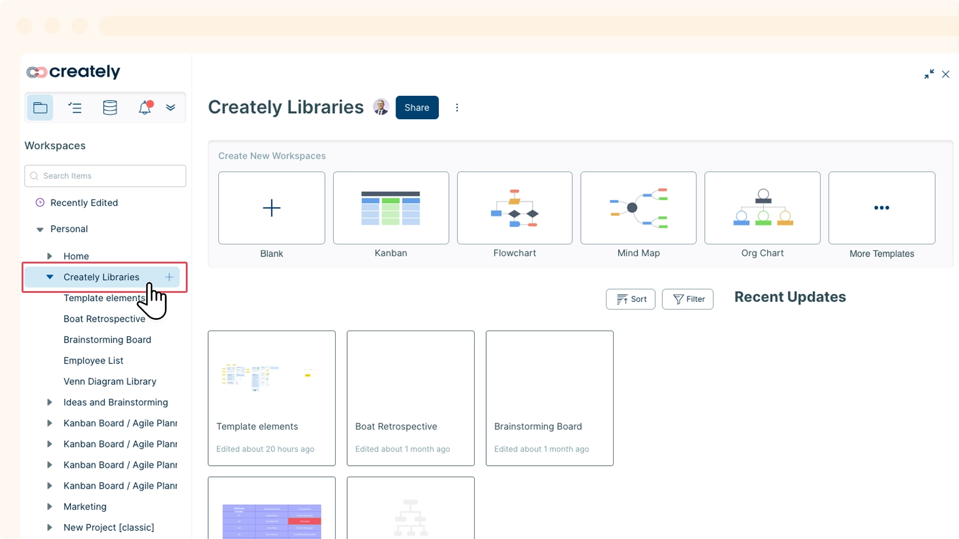Expand the Ideas and Brainstorming folder
959x539 pixels.
50,402
